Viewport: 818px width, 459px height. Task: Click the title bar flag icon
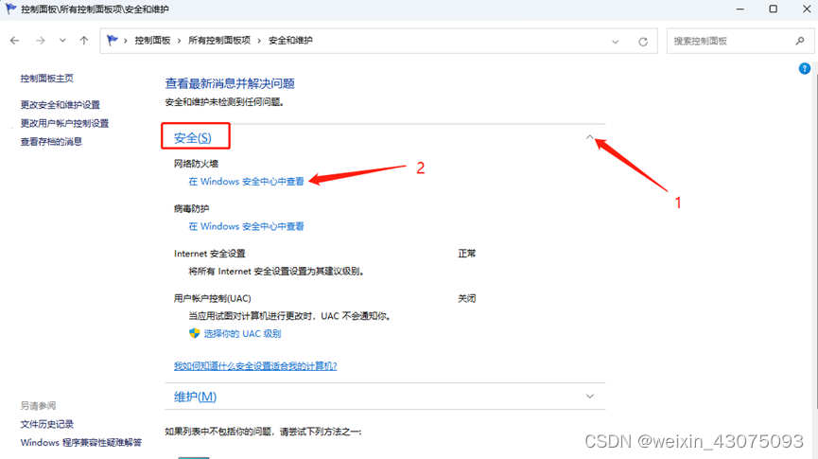tap(11, 9)
